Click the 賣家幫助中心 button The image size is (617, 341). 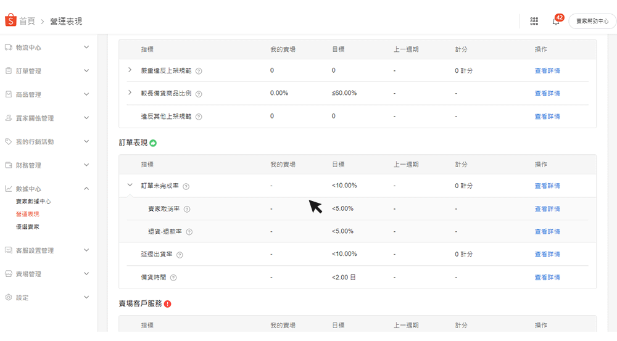coord(592,21)
